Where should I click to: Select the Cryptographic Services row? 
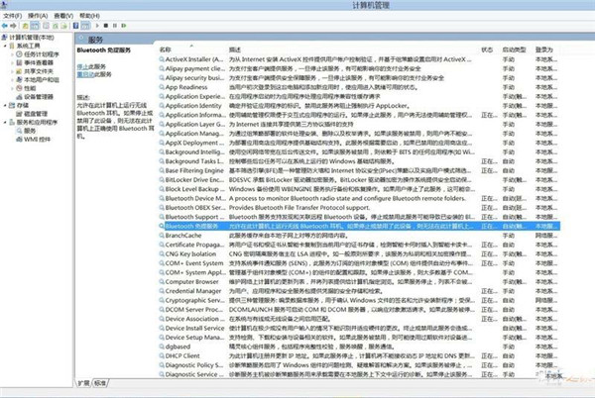(x=359, y=300)
